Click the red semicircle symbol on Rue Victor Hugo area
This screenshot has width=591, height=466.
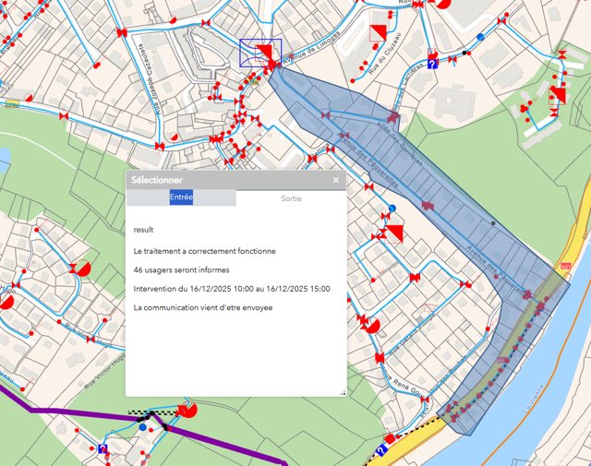point(83,269)
